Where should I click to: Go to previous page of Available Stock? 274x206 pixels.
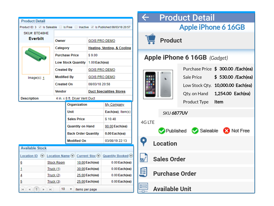[x=29, y=189]
